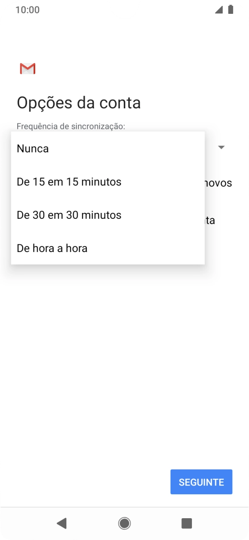
Task: Choose 'De hora a hora' frequency
Action: [52, 248]
